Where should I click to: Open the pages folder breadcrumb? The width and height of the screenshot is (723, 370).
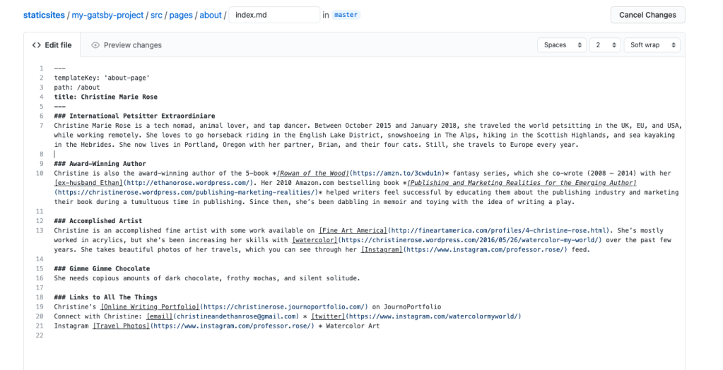(x=182, y=15)
